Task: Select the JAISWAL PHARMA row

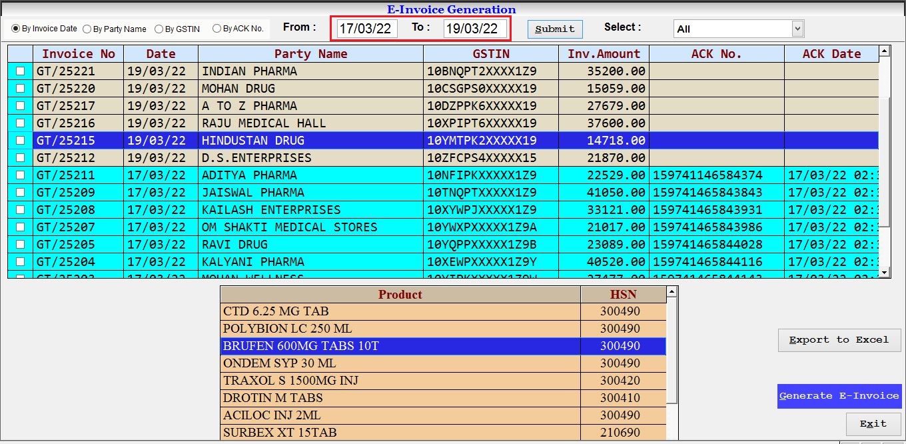Action: tap(443, 192)
